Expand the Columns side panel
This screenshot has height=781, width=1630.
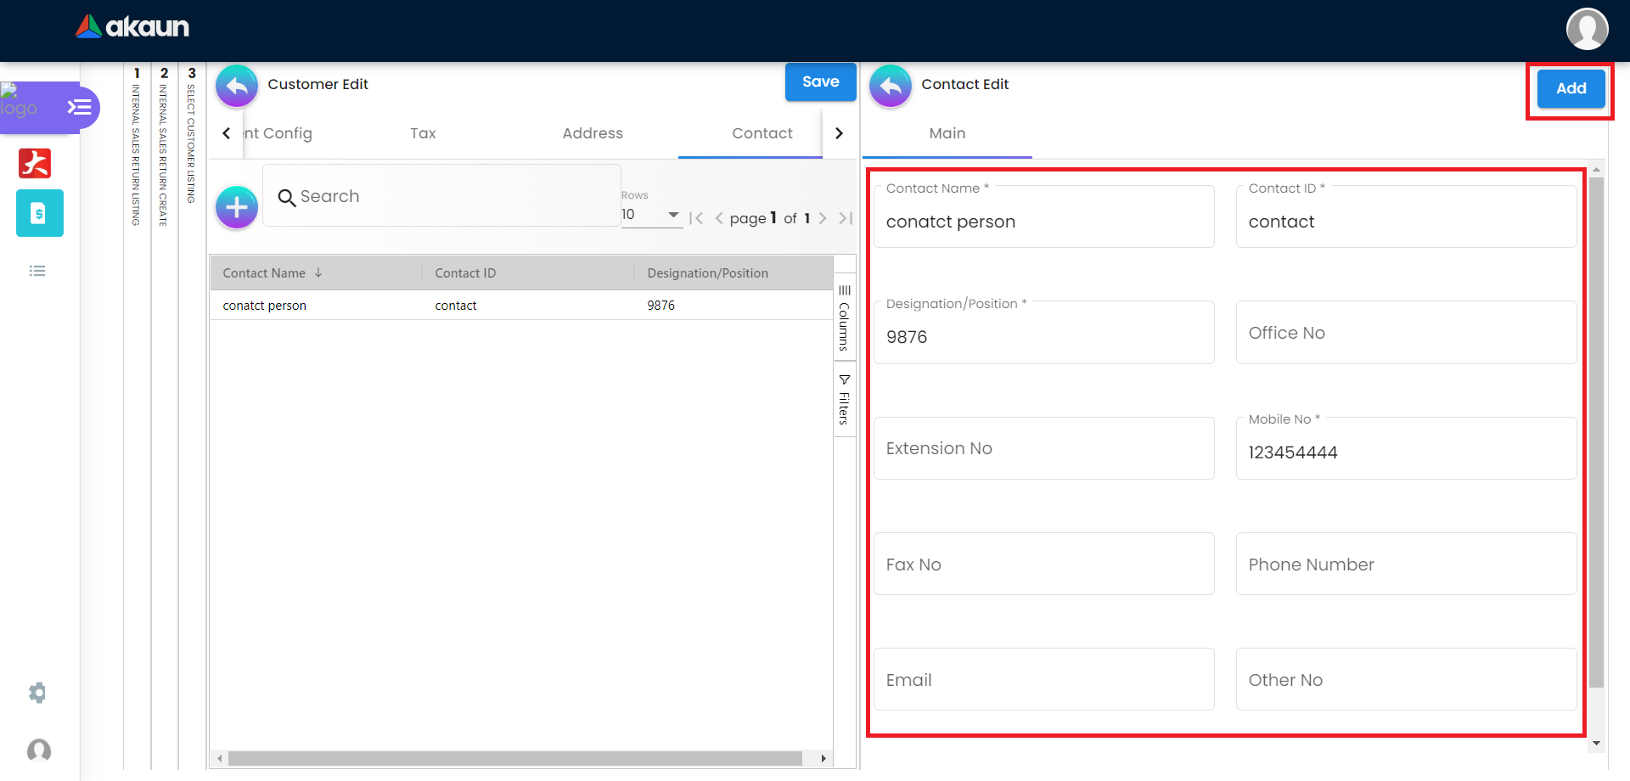(845, 318)
